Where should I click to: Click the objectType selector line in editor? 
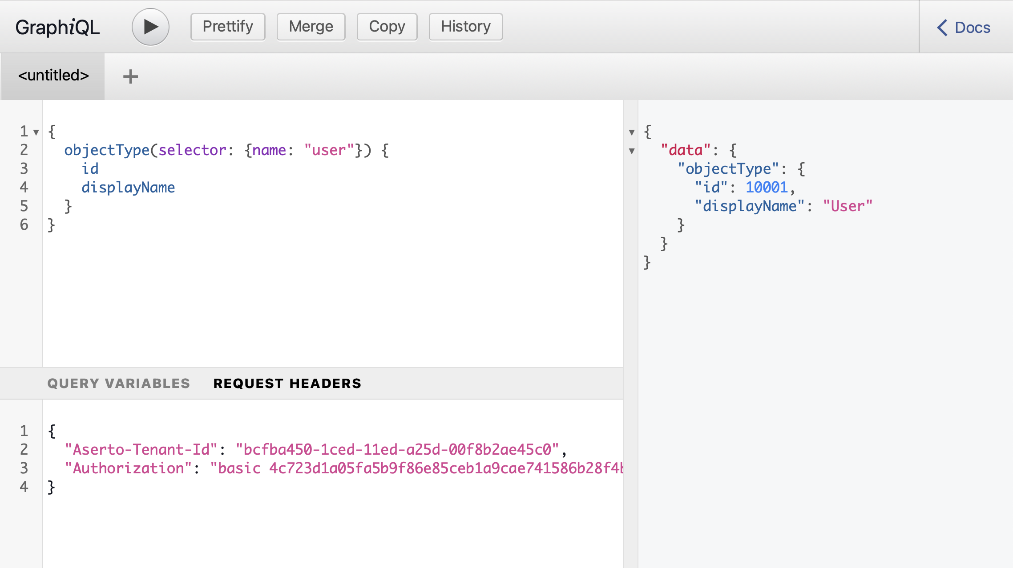click(226, 150)
